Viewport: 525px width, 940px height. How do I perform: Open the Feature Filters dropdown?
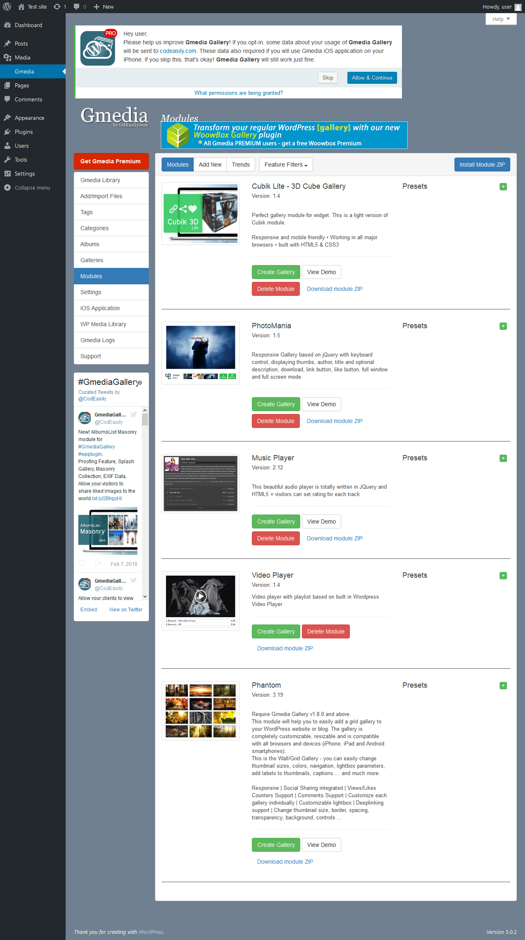(286, 165)
